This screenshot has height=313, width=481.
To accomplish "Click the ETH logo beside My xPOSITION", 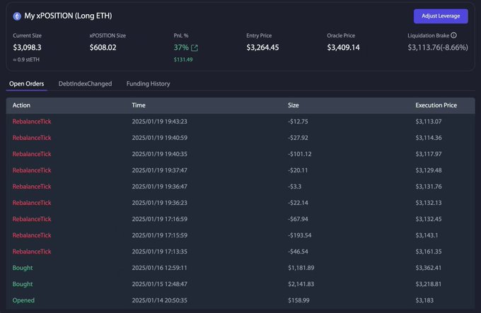I will pos(17,16).
